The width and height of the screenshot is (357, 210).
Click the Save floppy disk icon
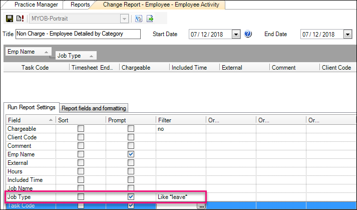[9, 19]
